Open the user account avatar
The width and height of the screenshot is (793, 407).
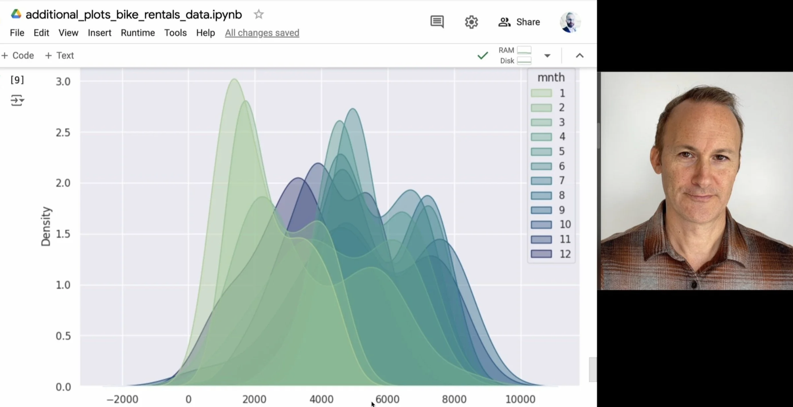[570, 22]
